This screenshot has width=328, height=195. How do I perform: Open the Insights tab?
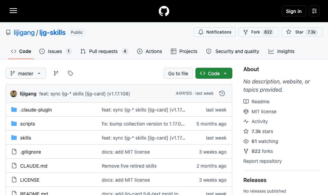pos(282,51)
